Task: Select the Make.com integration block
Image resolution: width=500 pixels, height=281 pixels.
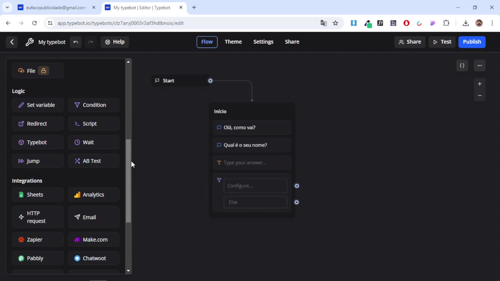Action: point(93,239)
